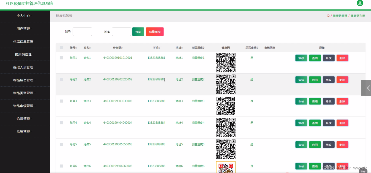Click 查看 button for 账号1
Image resolution: width=371 pixels, height=173 pixels.
pyautogui.click(x=315, y=58)
